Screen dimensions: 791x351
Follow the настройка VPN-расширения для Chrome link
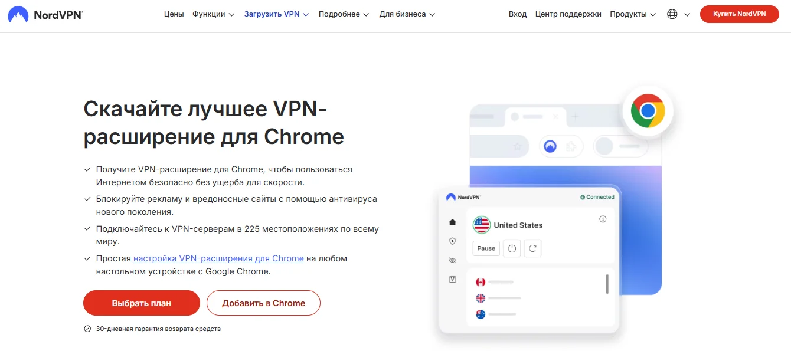click(218, 258)
